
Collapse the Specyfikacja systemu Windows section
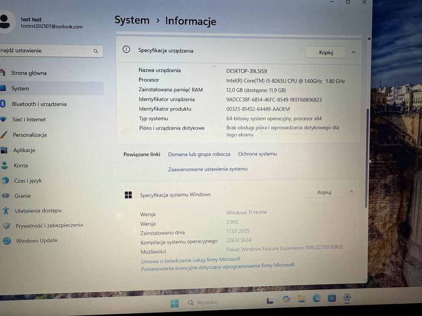pyautogui.click(x=351, y=192)
